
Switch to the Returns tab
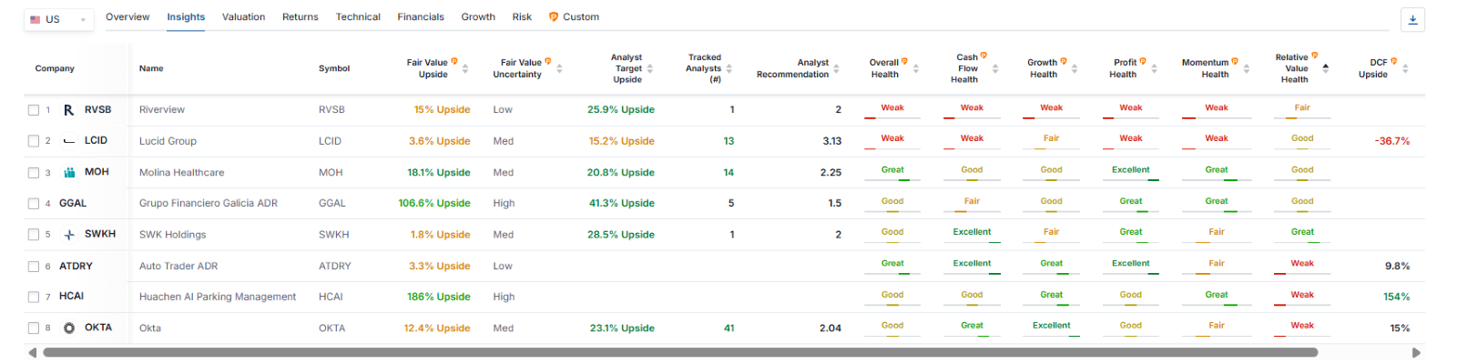click(x=301, y=17)
